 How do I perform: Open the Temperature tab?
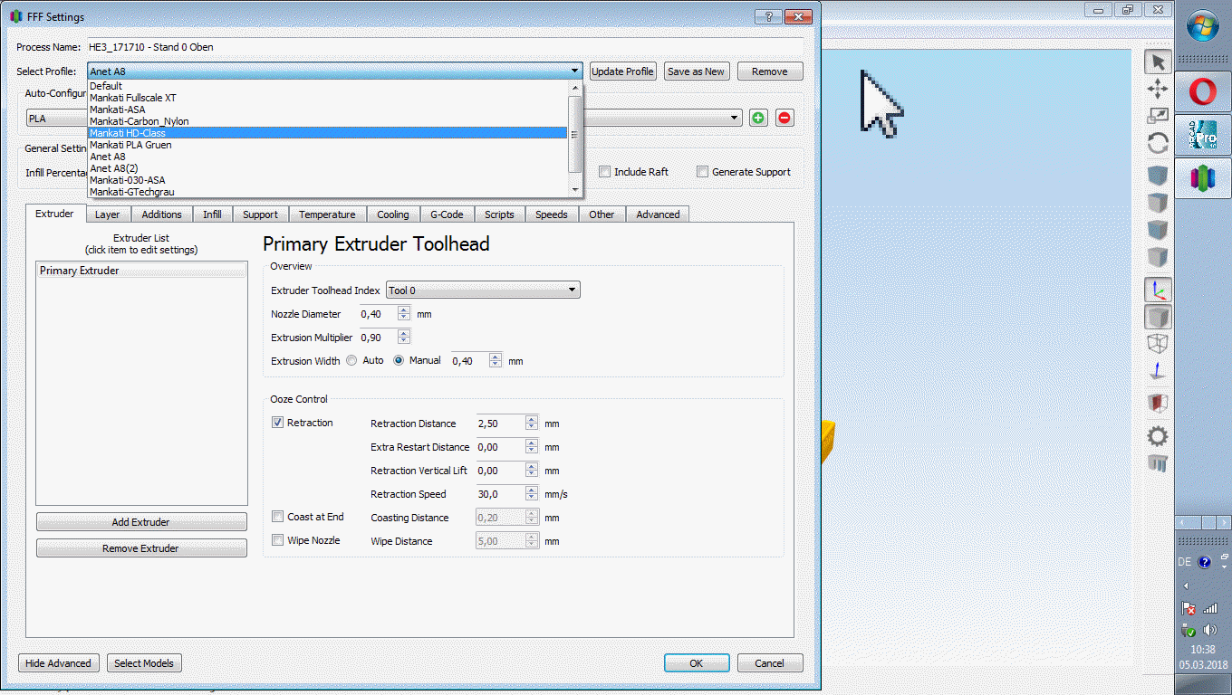(x=327, y=214)
